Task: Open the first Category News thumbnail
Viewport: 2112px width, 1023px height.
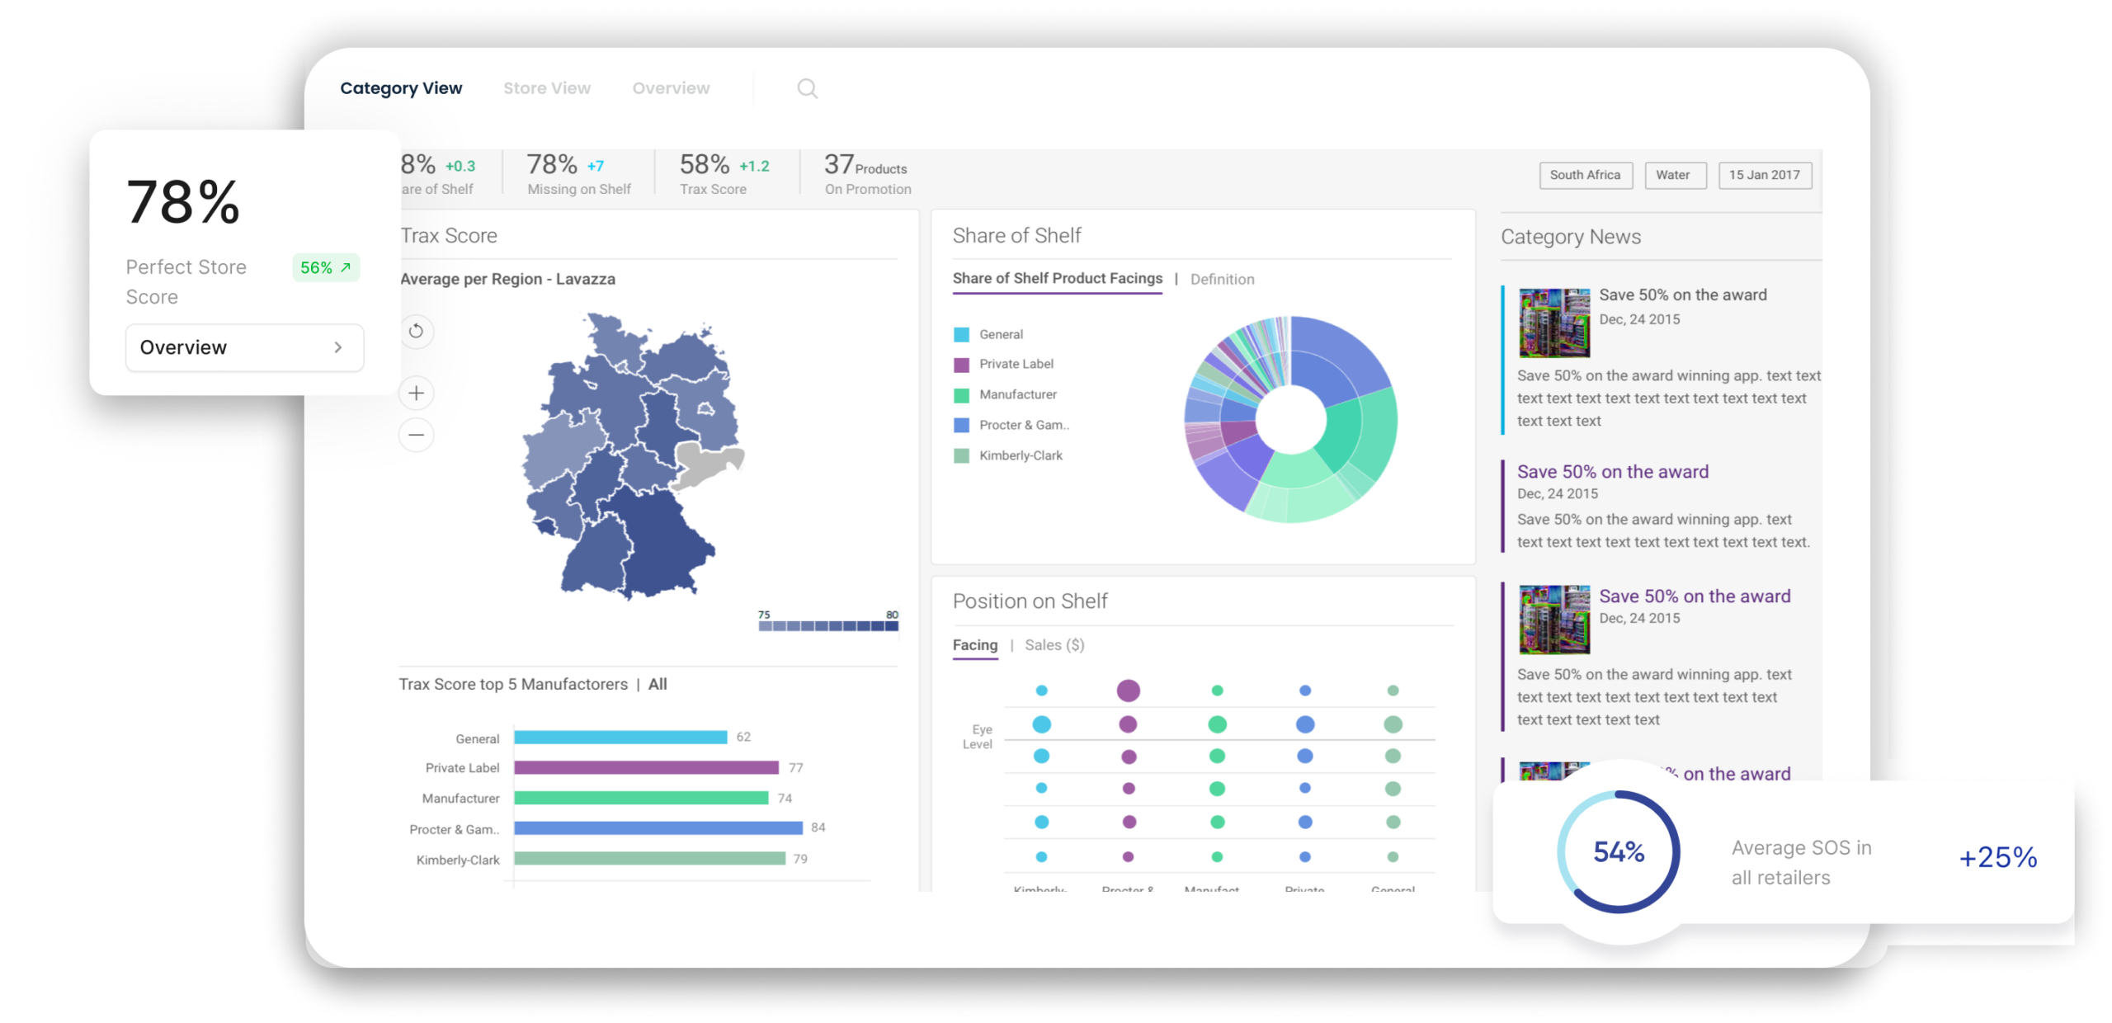Action: (x=1553, y=323)
